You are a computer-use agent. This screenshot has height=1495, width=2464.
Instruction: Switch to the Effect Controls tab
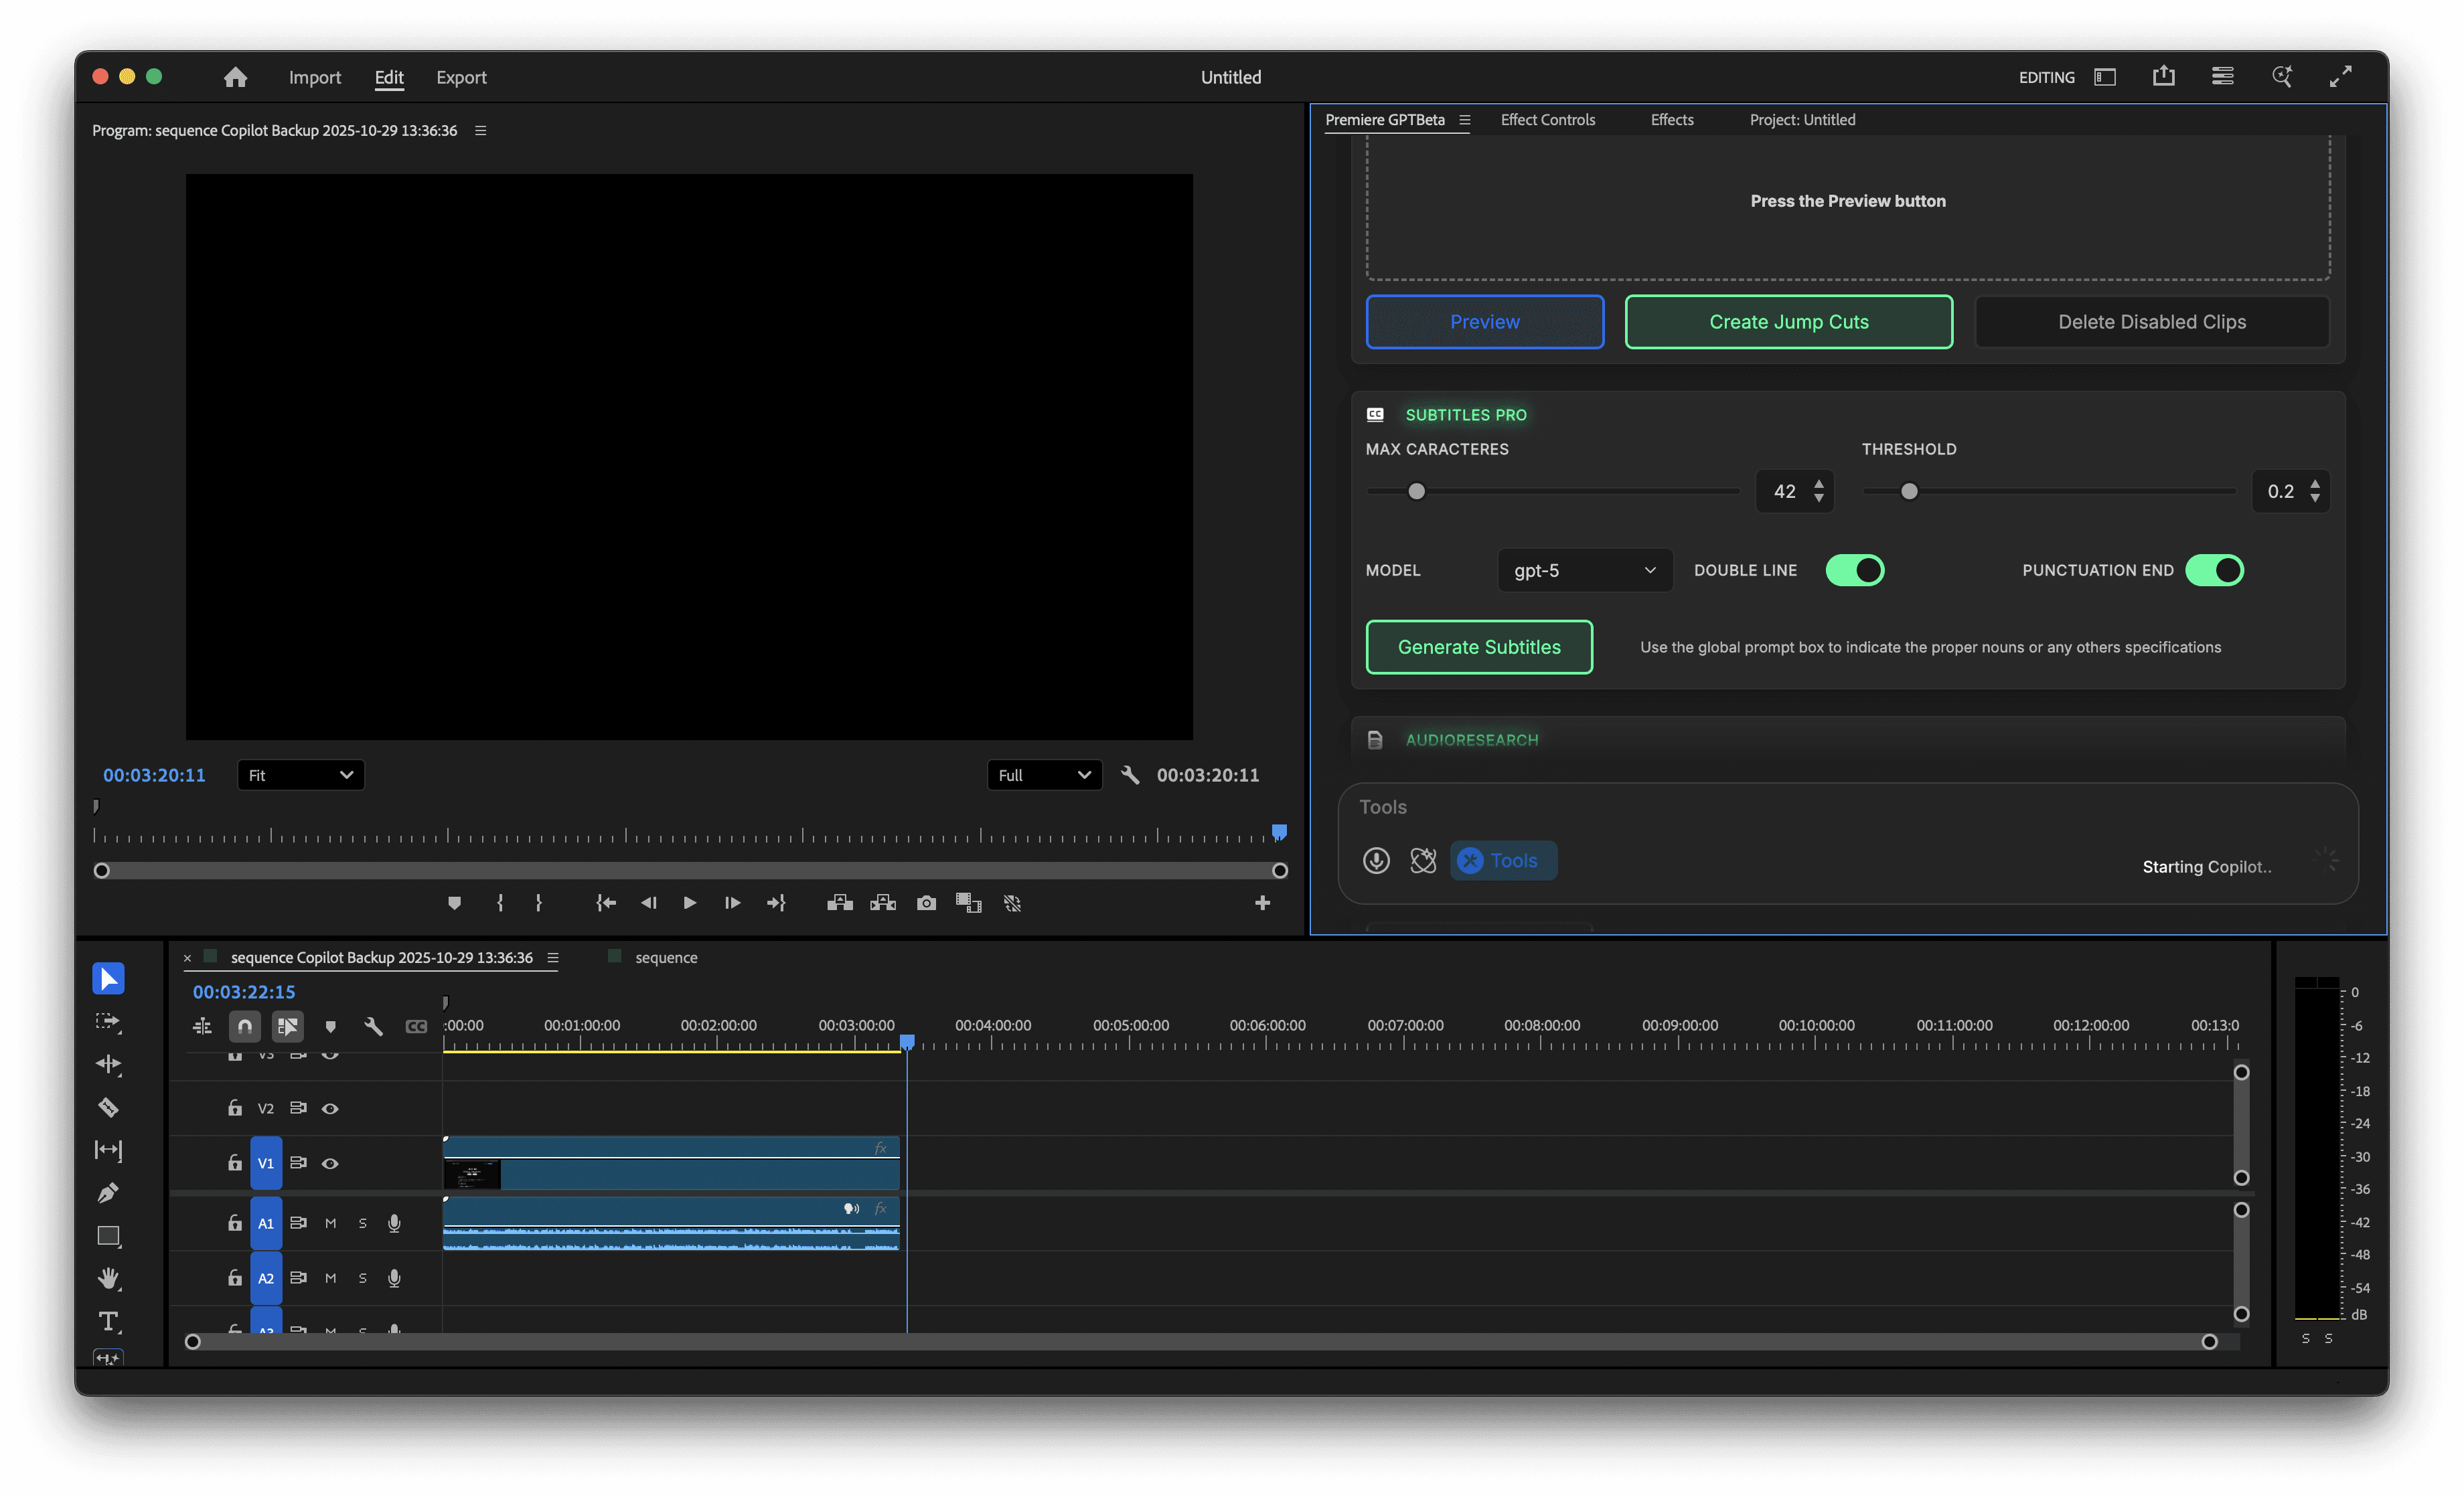[1547, 120]
